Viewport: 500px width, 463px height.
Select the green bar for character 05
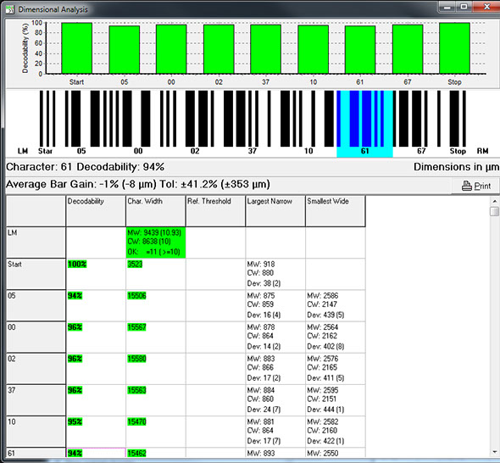tap(125, 50)
